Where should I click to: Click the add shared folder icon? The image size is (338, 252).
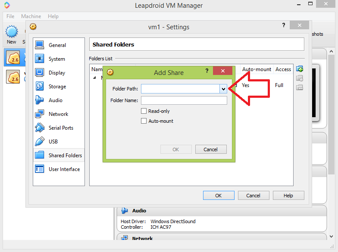[x=299, y=69]
